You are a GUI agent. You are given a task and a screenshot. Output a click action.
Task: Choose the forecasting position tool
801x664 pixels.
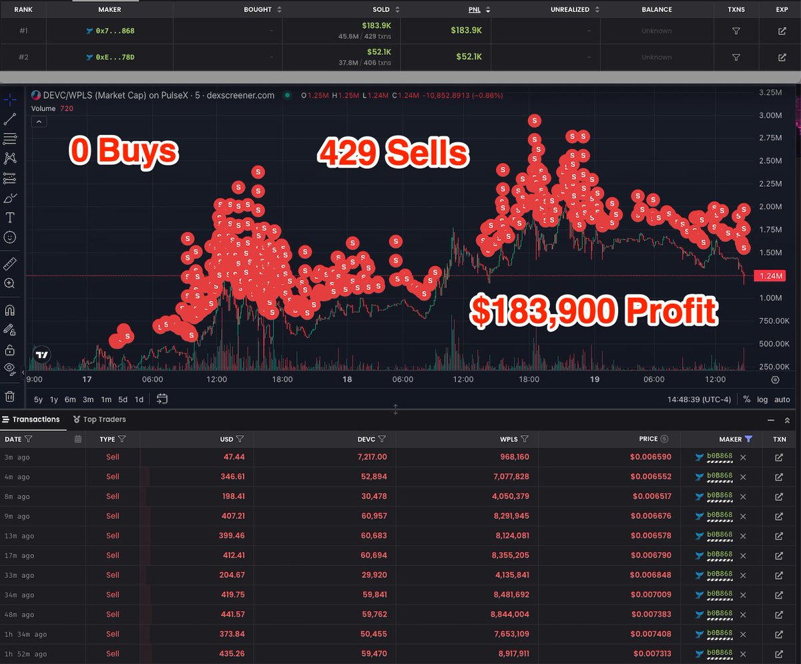[10, 178]
